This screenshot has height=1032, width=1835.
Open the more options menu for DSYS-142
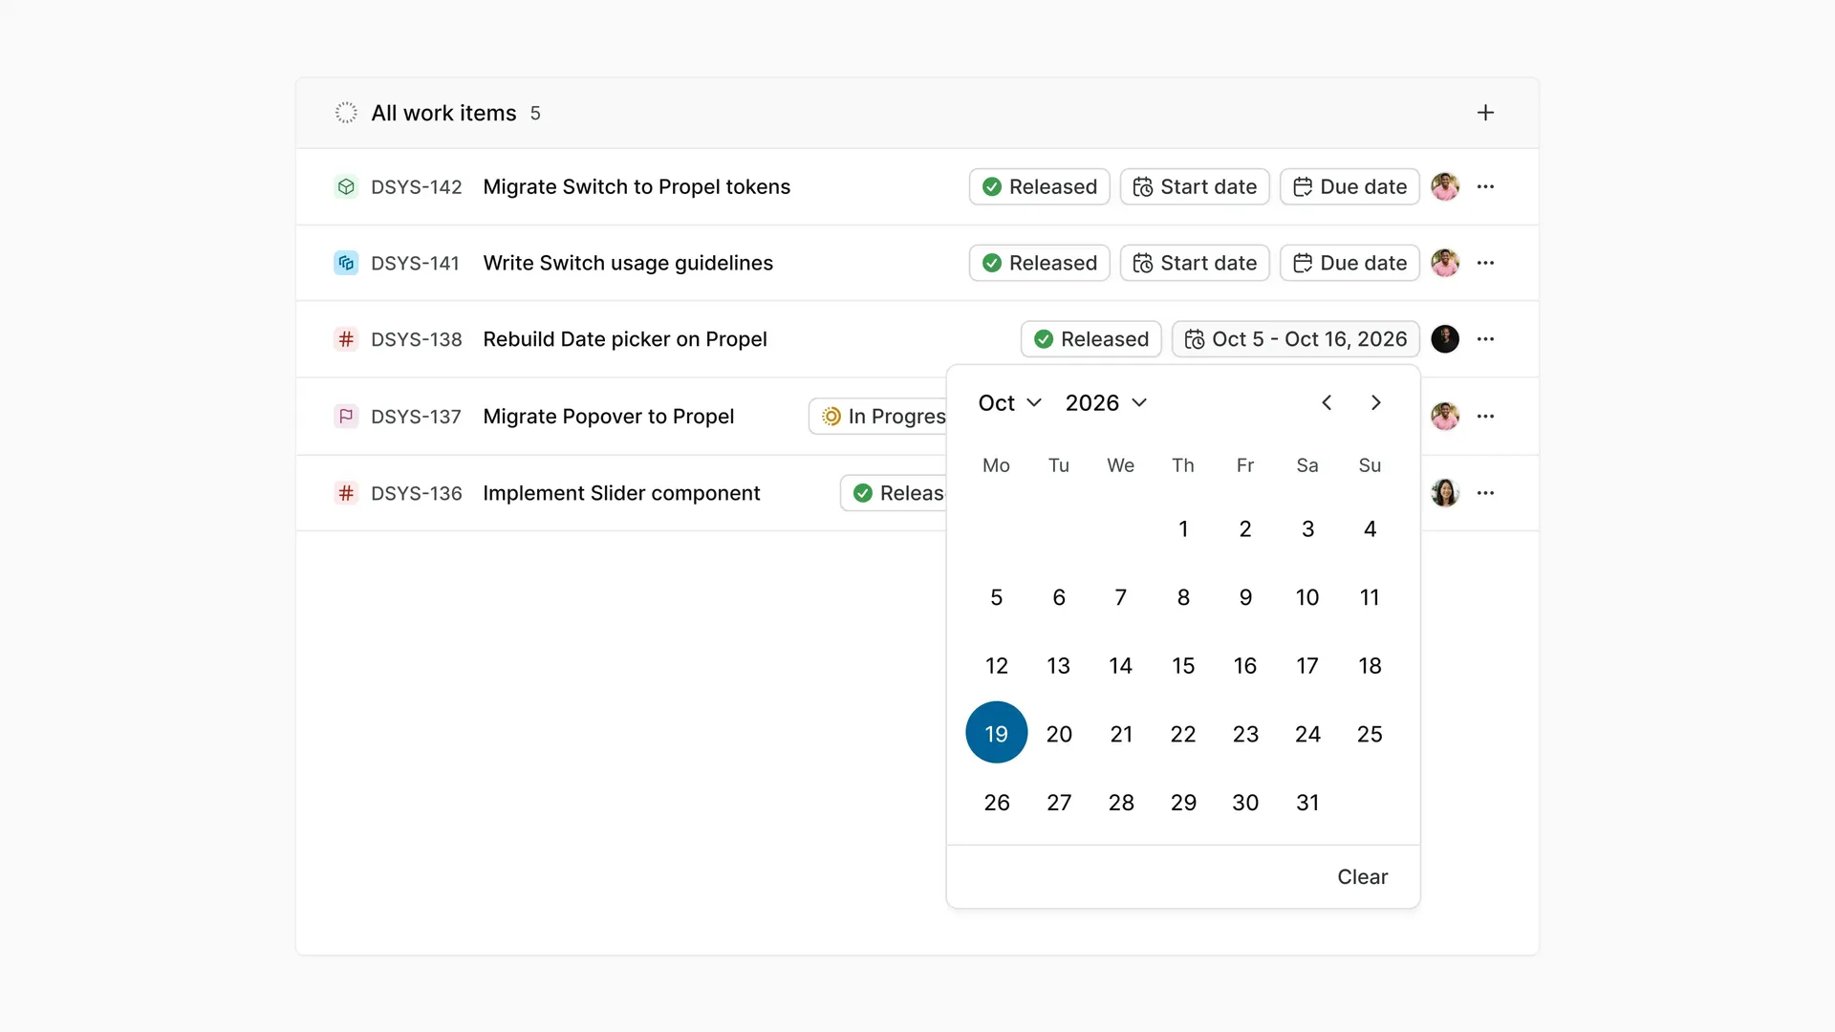[x=1485, y=186]
